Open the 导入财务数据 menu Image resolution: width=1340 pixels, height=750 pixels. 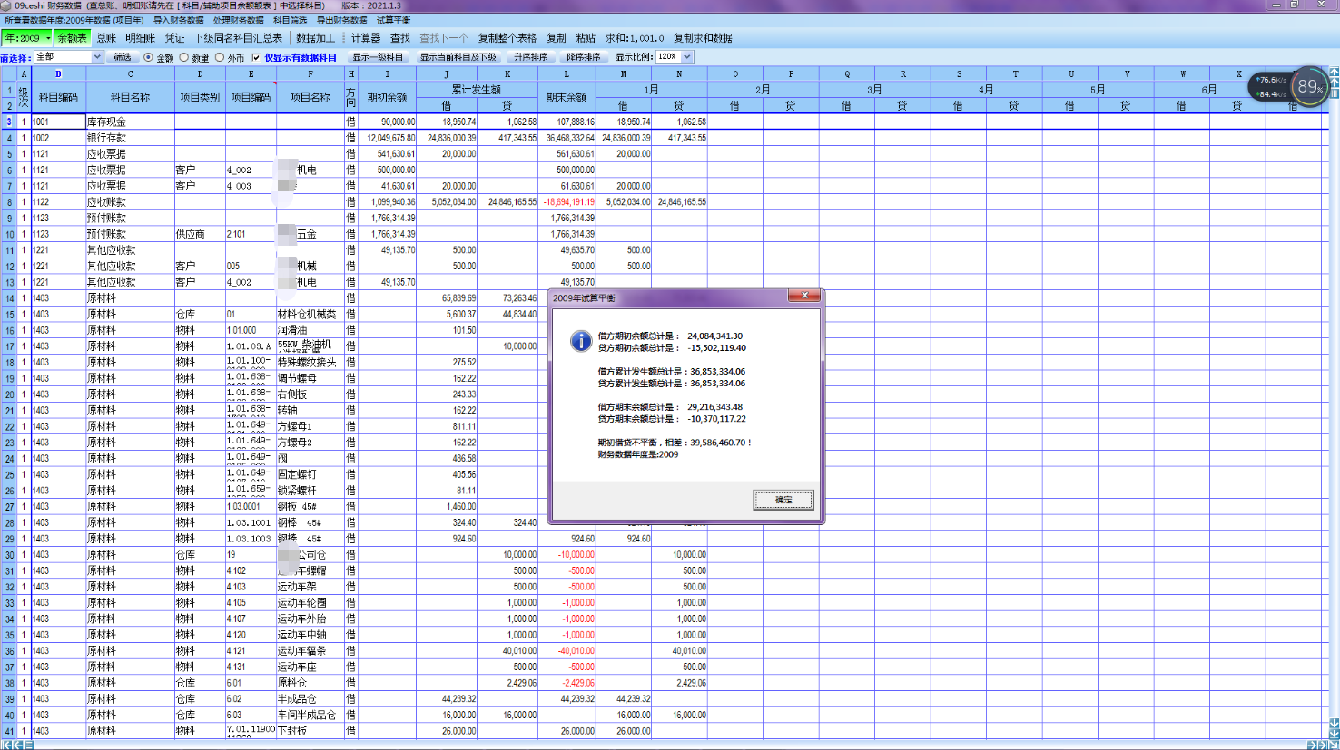coord(178,20)
